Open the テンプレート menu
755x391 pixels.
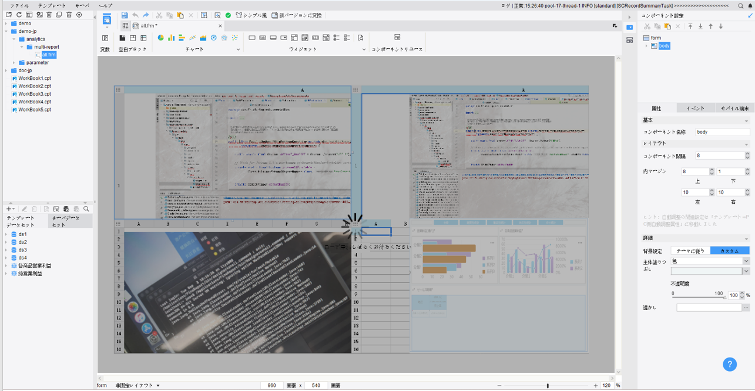pyautogui.click(x=52, y=5)
